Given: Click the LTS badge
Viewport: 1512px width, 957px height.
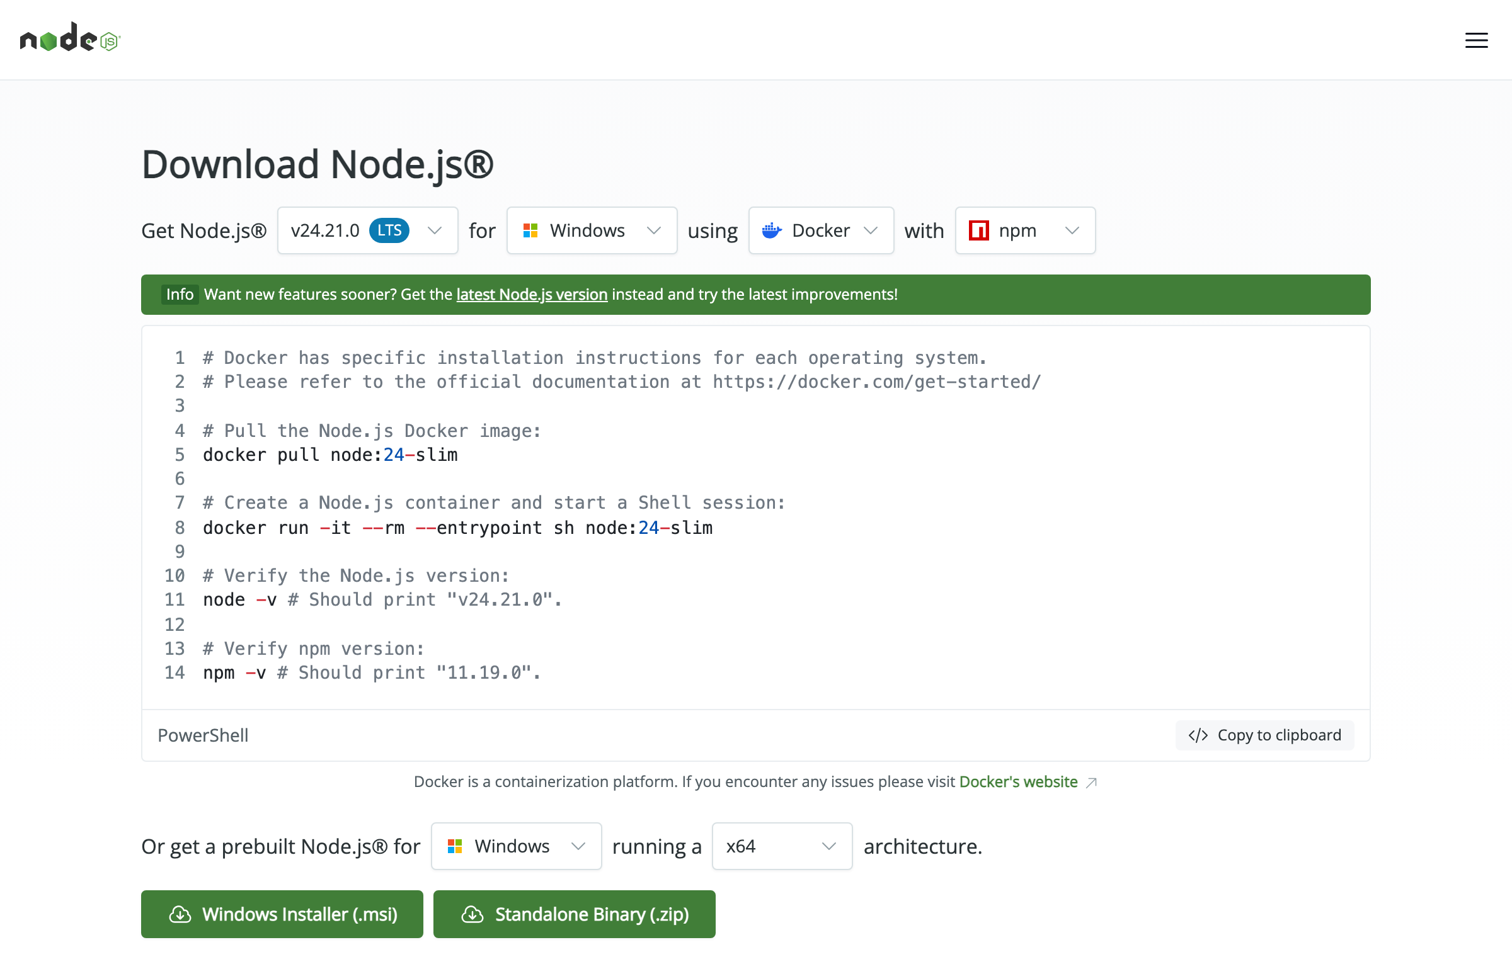Looking at the screenshot, I should click(x=389, y=230).
